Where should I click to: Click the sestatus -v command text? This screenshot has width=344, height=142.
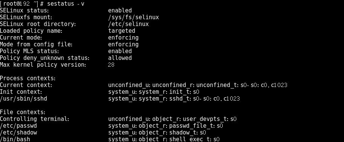point(66,3)
